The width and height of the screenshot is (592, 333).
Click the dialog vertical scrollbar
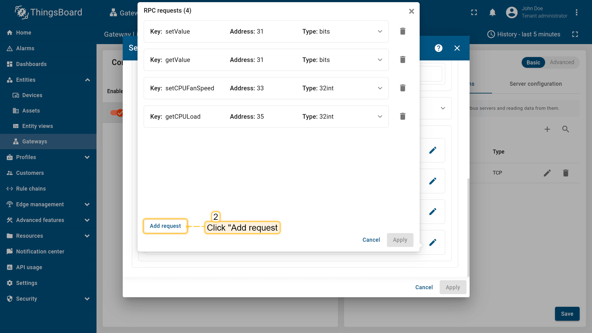point(468,227)
